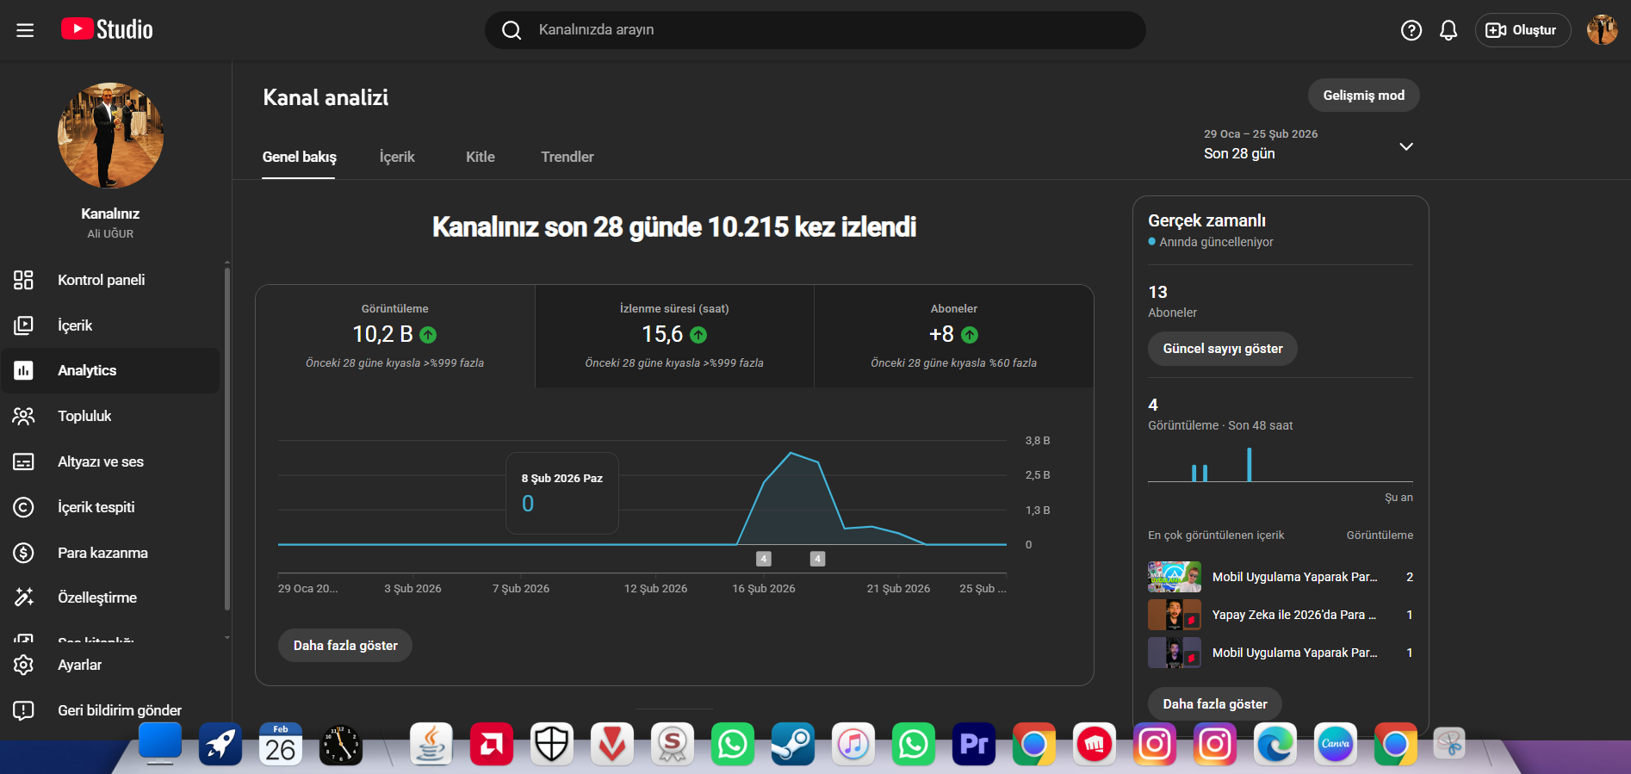
Task: Switch to the Trendler tab
Action: tap(567, 157)
